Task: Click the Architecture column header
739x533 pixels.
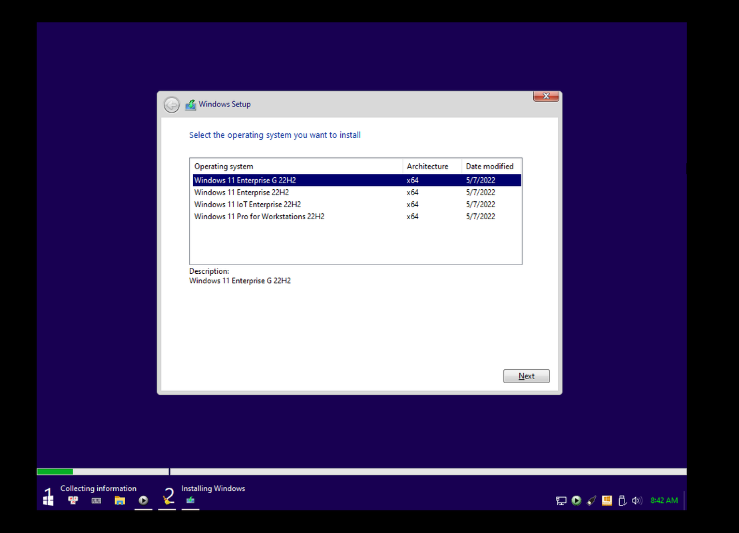Action: pos(432,167)
